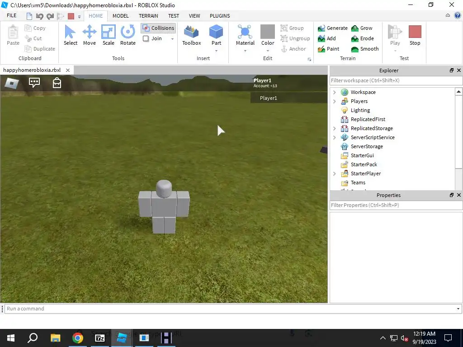
Task: Open the Material dropdown arrow
Action: pyautogui.click(x=245, y=51)
